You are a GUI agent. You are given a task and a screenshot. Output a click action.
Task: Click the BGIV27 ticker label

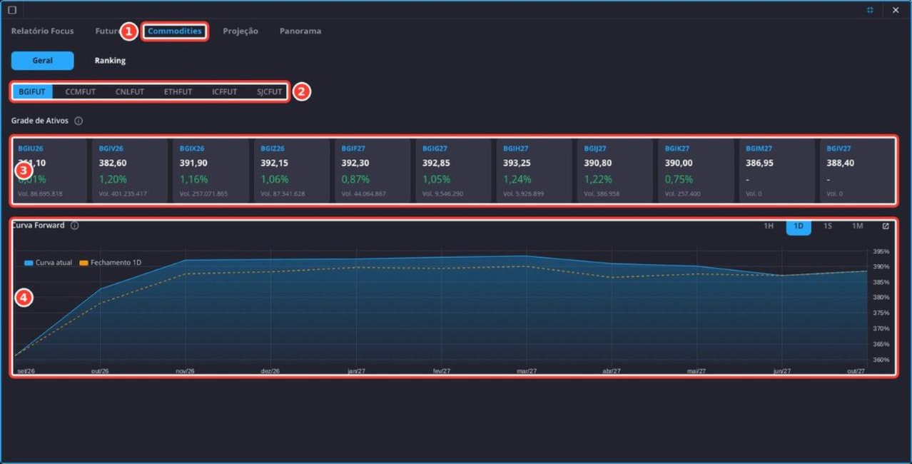click(839, 148)
